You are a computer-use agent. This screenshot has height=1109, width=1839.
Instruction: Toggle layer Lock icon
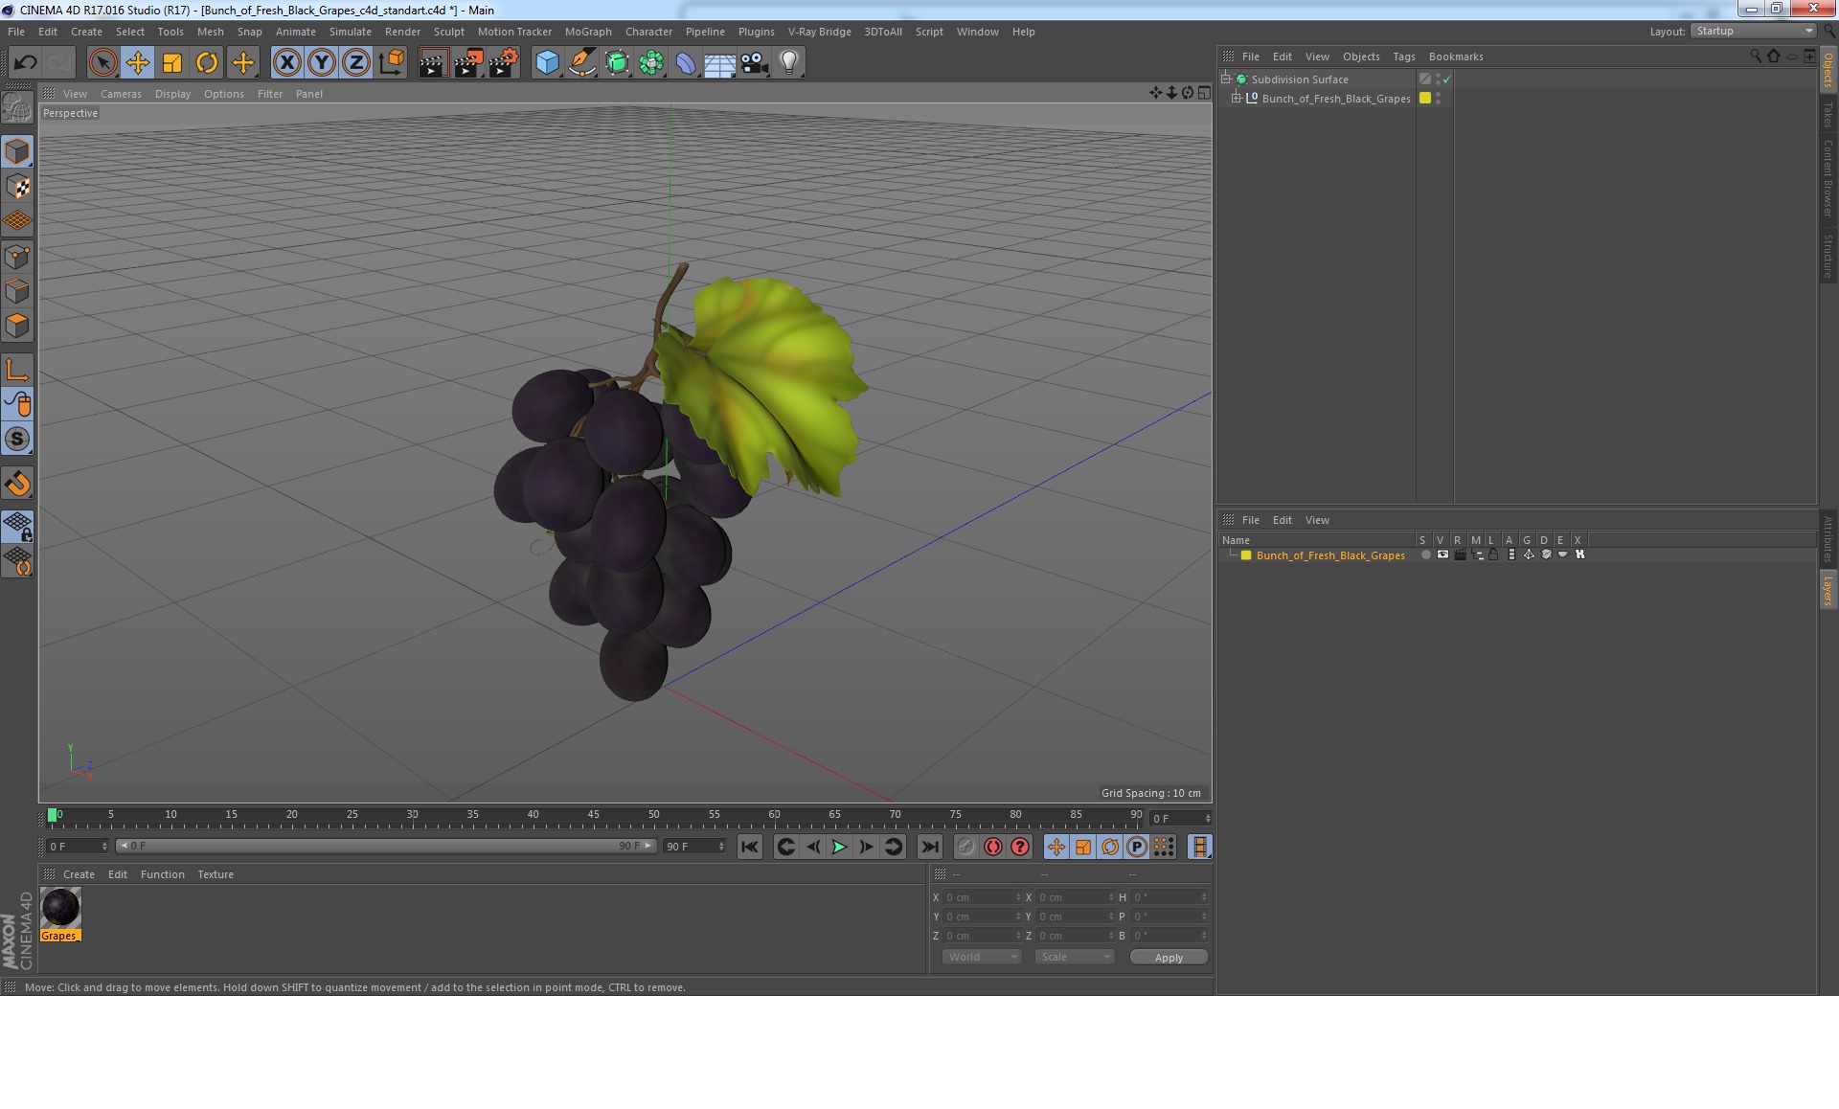coord(1493,554)
